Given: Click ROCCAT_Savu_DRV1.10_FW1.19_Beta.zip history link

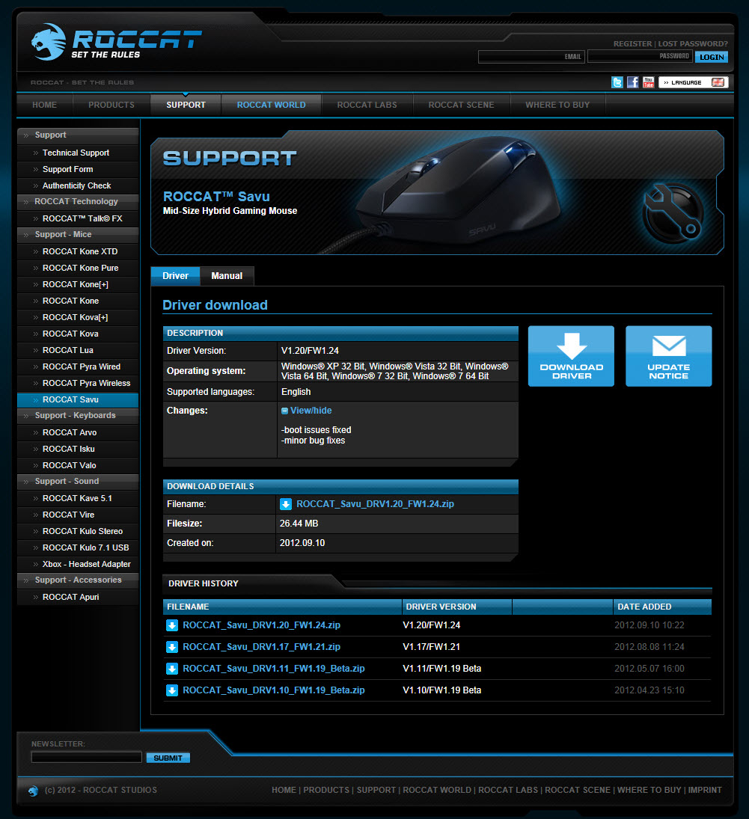Looking at the screenshot, I should pos(273,690).
